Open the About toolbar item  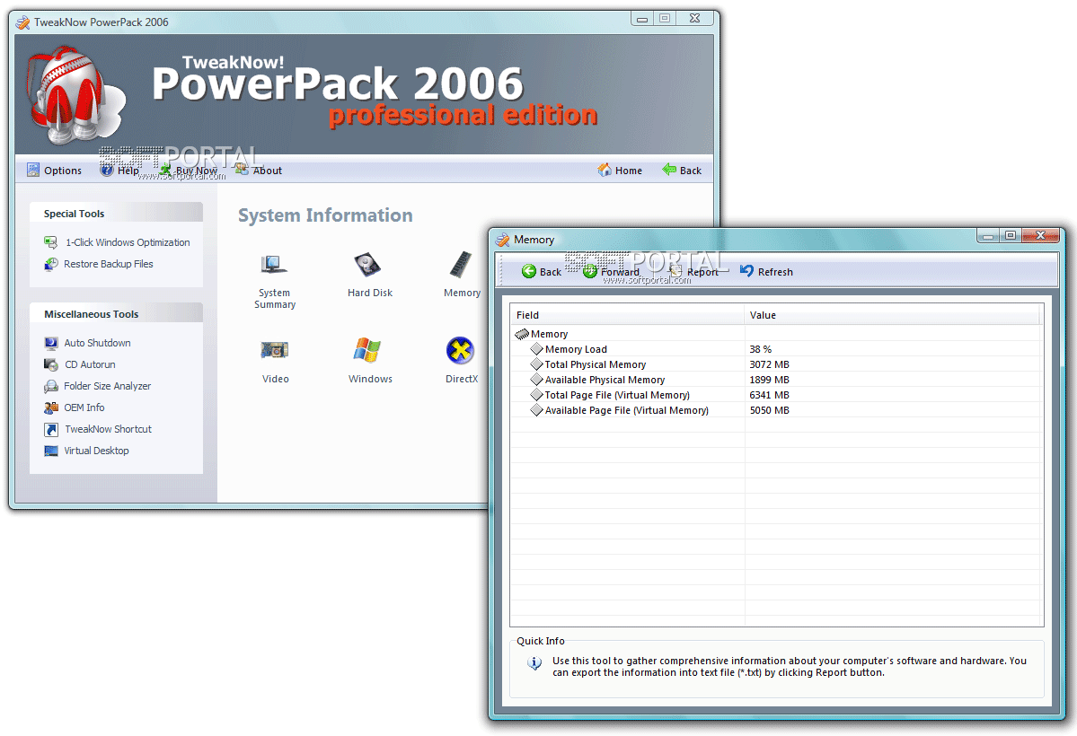coord(259,171)
